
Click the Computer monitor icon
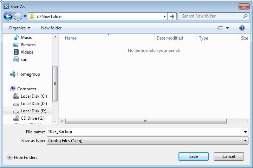click(13, 89)
